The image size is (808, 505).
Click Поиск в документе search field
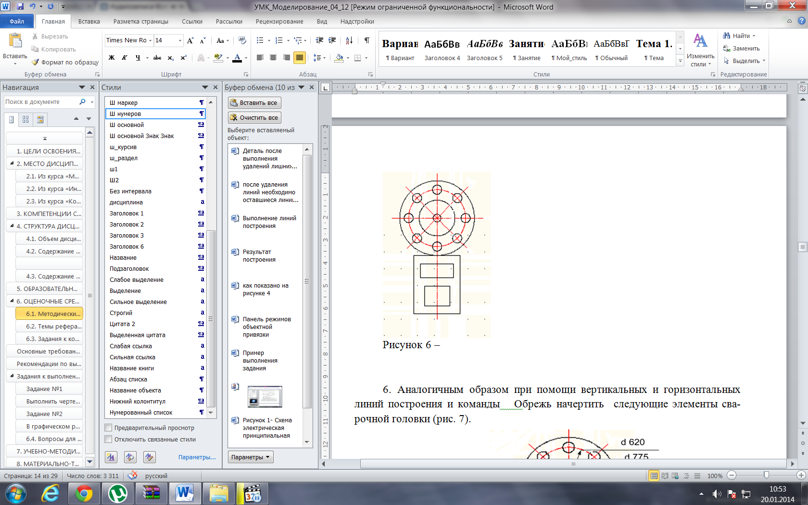41,102
